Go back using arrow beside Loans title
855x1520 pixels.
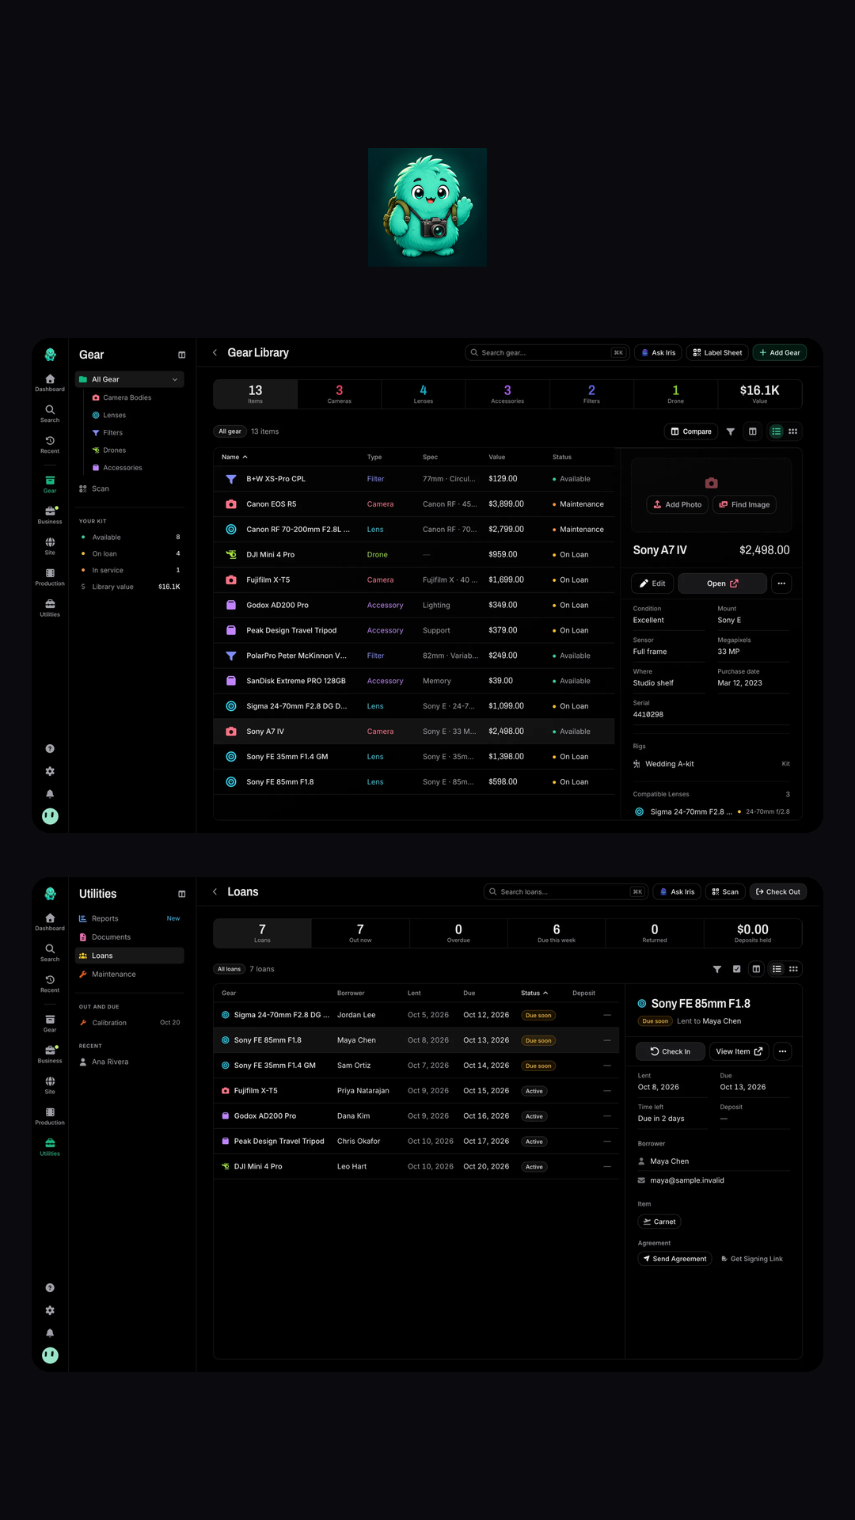click(215, 891)
